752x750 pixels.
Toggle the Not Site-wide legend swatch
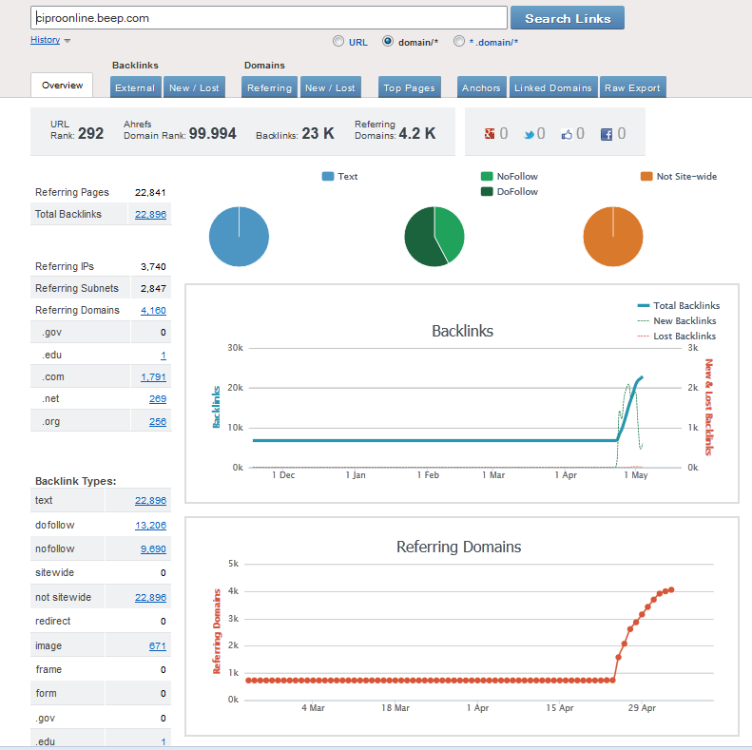click(x=646, y=177)
